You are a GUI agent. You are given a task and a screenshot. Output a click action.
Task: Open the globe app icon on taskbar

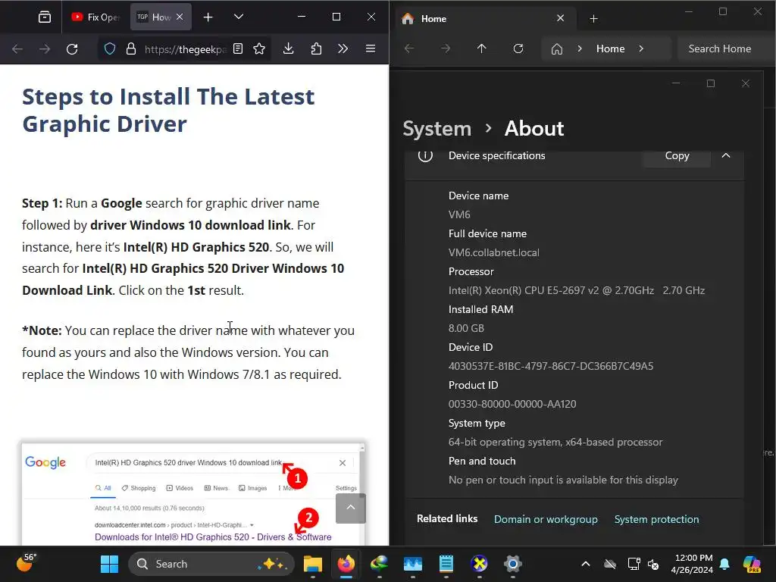(379, 564)
